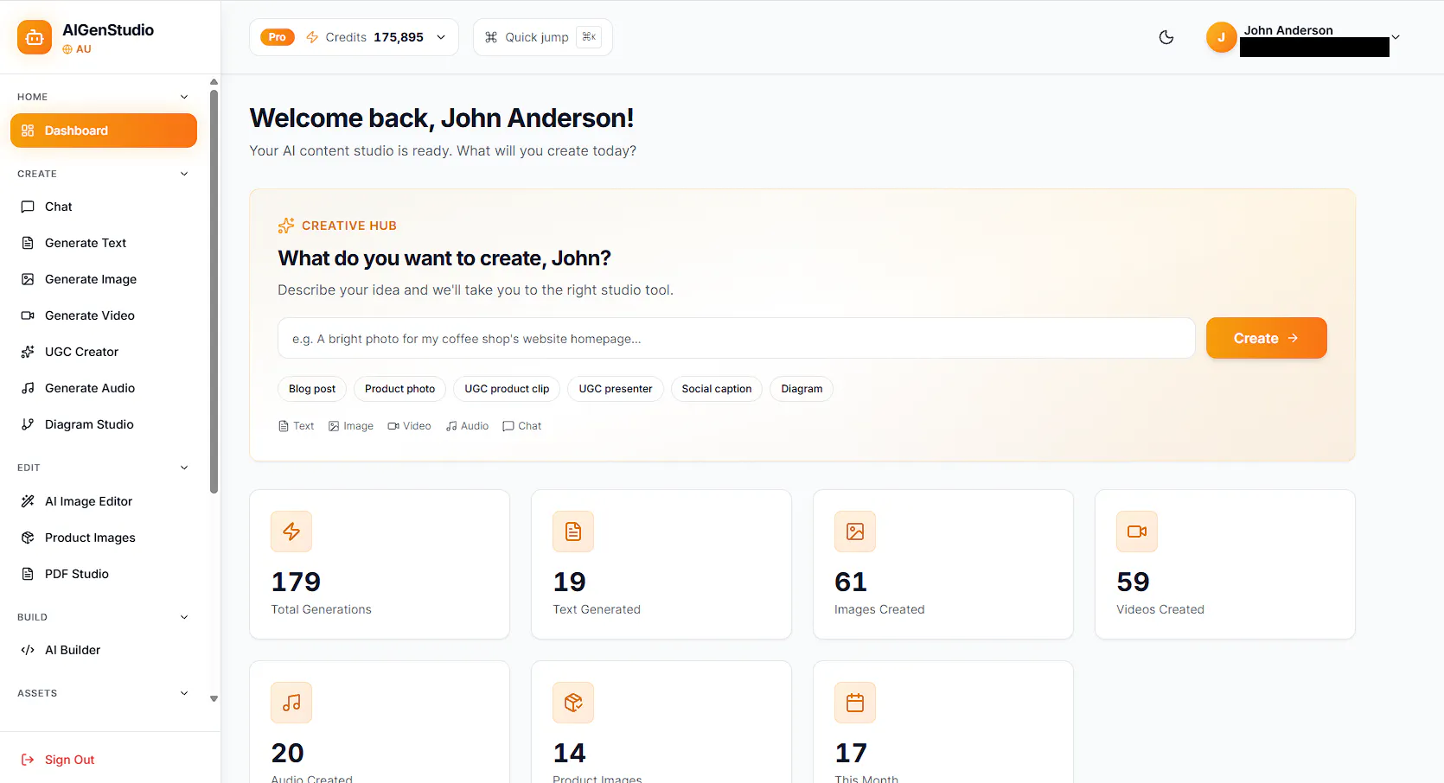Click the UGC Creator sparkle icon
This screenshot has width=1444, height=783.
28,352
